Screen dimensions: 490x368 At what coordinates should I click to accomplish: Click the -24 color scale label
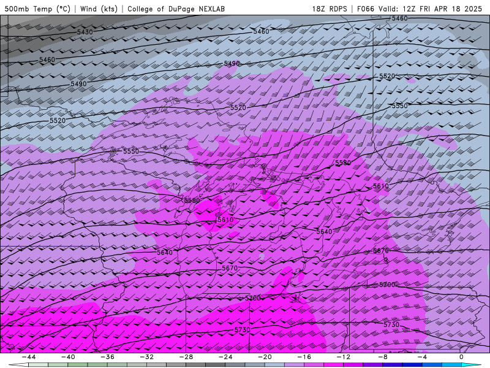click(x=225, y=357)
